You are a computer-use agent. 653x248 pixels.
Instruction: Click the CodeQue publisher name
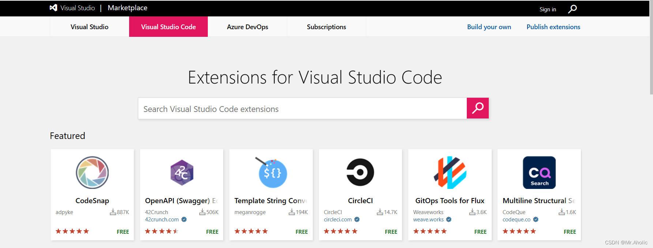coord(514,212)
